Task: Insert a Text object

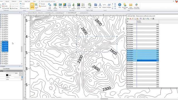Action: tap(100, 6)
